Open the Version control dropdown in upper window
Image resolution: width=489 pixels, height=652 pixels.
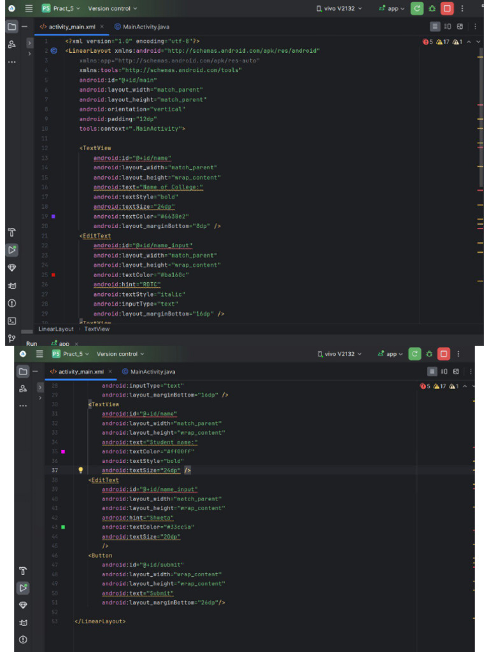[112, 8]
